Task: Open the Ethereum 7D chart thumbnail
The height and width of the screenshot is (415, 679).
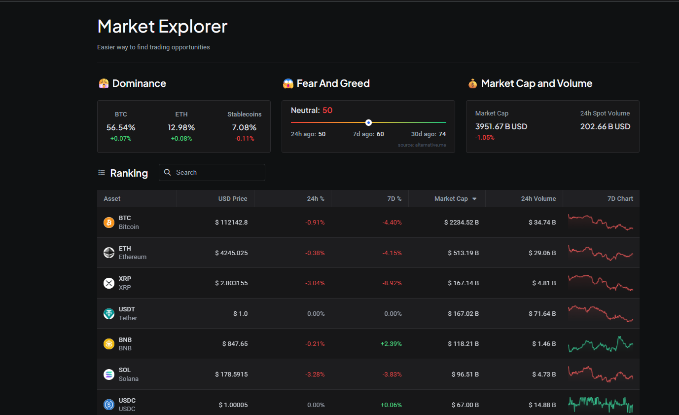Action: [x=601, y=253]
